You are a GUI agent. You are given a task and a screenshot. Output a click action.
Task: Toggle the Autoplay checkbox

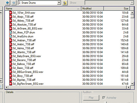point(104,98)
